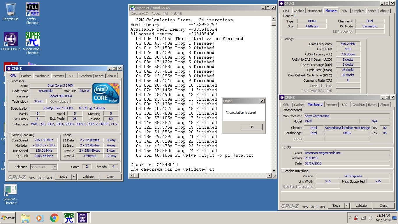The width and height of the screenshot is (398, 224).
Task: Select SPD tab in Memory window
Action: (344, 11)
